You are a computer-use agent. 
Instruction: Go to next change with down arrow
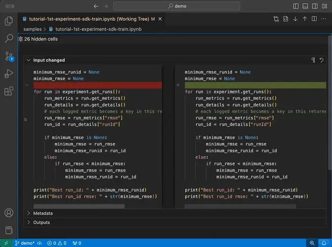point(295,19)
